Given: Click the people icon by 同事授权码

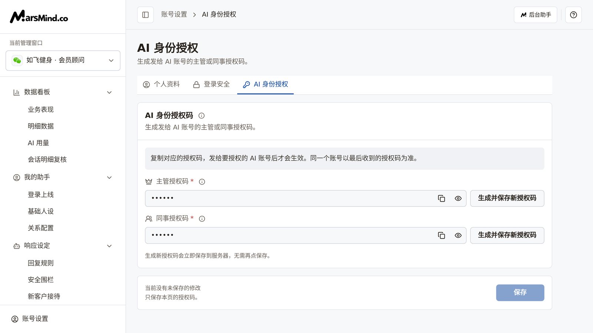Looking at the screenshot, I should 149,219.
